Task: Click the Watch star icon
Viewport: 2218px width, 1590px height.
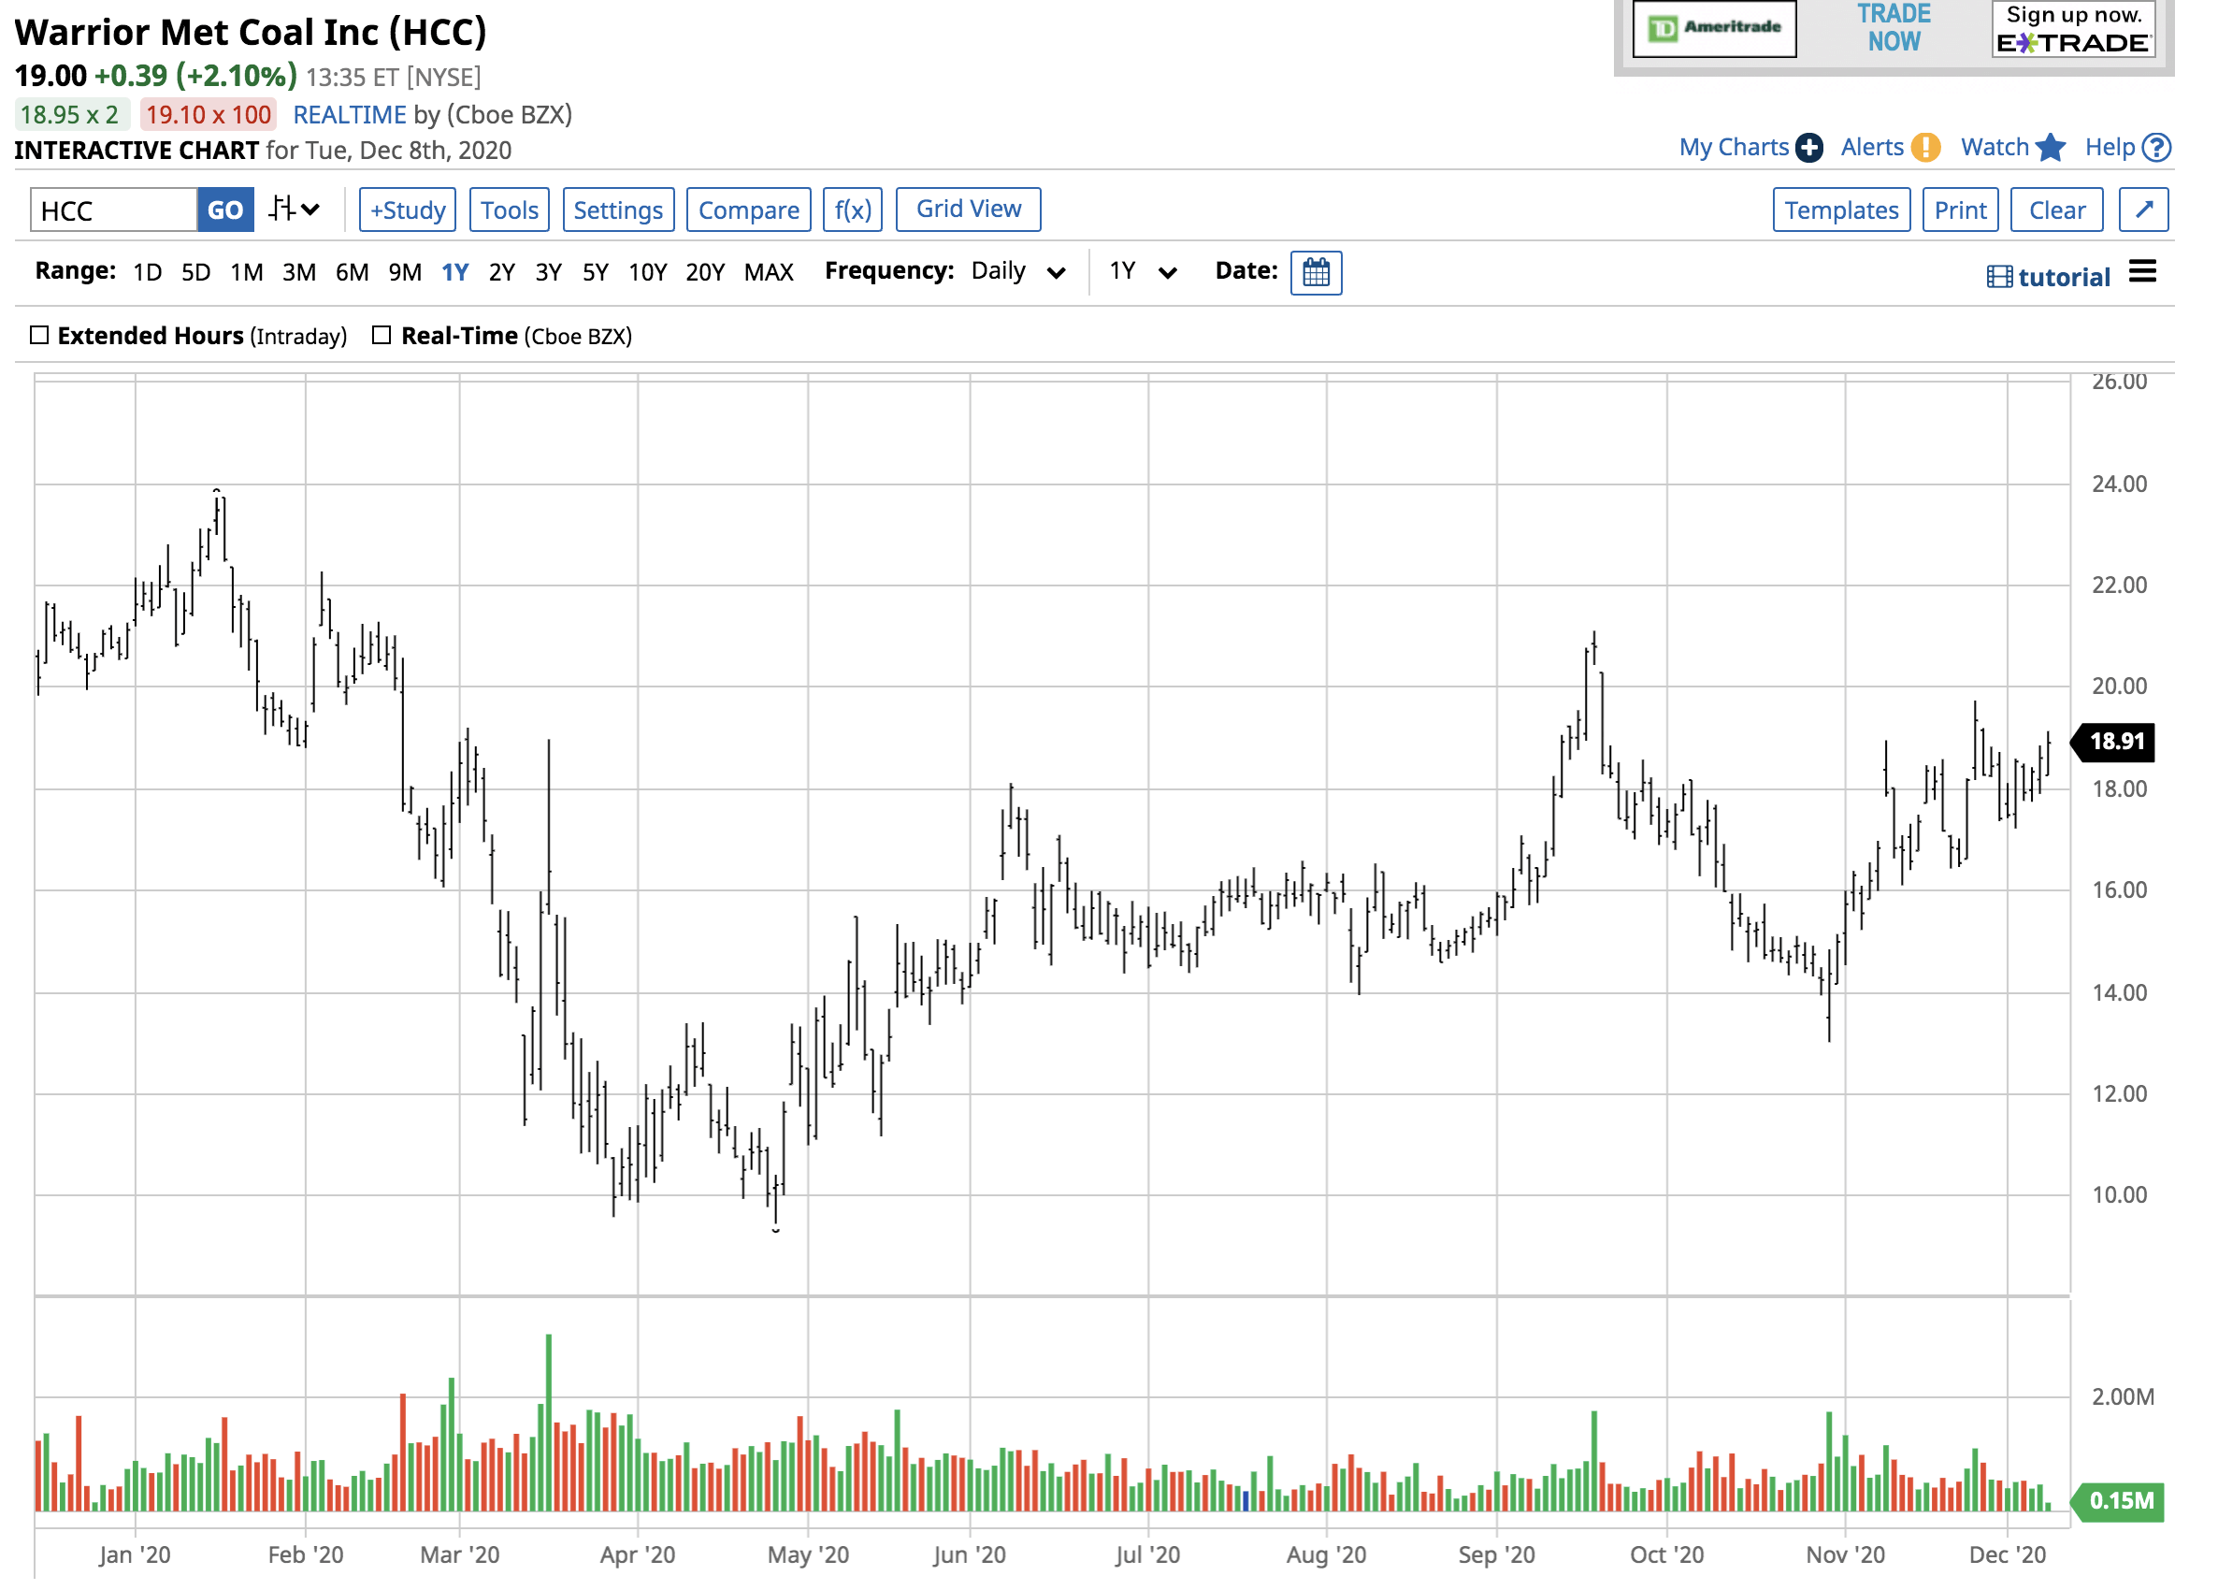Action: tap(2050, 148)
